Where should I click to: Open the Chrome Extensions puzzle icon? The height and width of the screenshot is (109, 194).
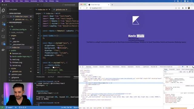[183, 8]
